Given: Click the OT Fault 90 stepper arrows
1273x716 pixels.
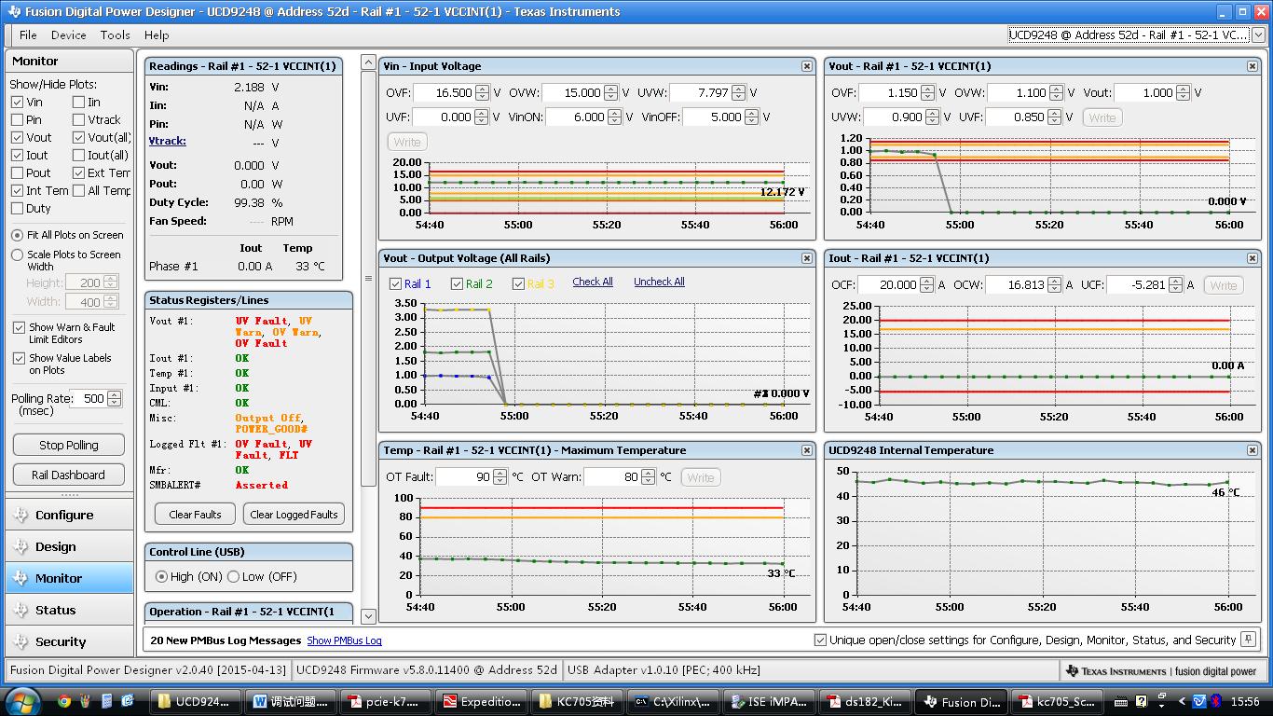Looking at the screenshot, I should [x=500, y=476].
